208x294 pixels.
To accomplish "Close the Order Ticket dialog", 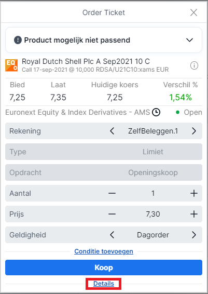I will coord(193,12).
